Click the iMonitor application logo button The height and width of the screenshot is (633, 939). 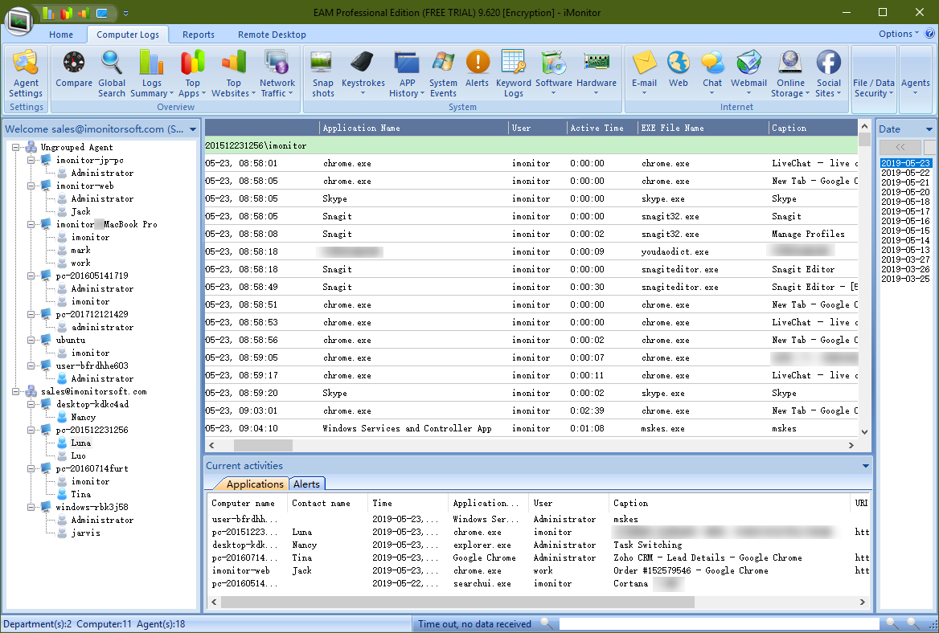tap(19, 22)
